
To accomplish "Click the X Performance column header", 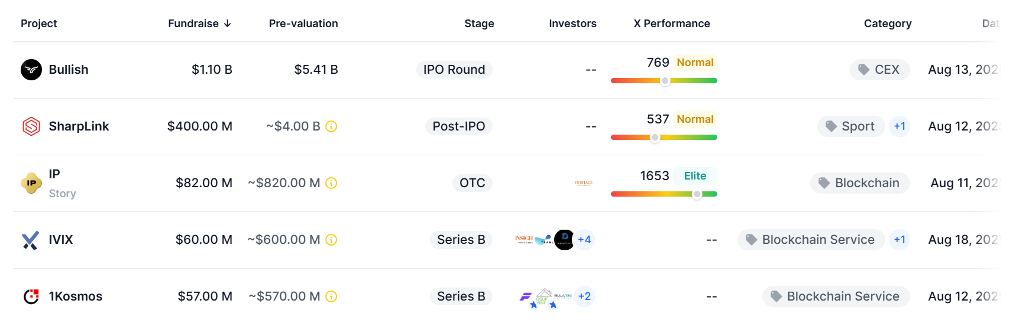I will (x=672, y=24).
